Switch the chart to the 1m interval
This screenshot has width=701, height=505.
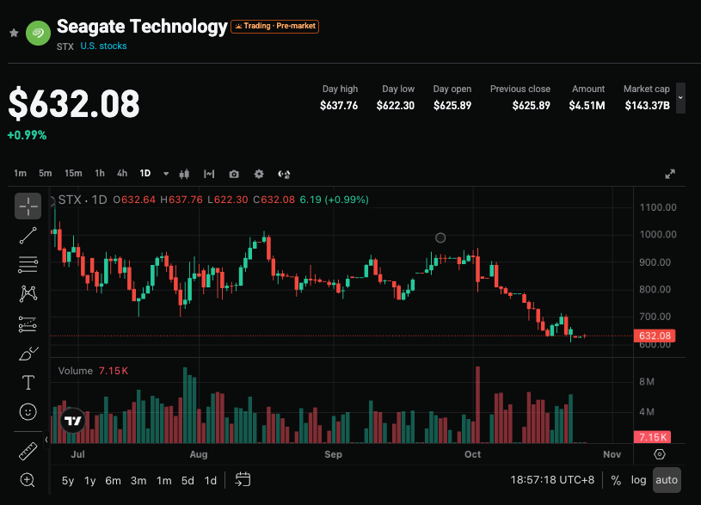20,174
